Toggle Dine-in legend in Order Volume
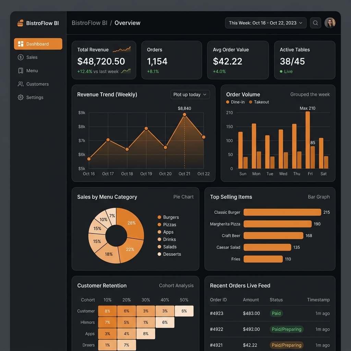The width and height of the screenshot is (351, 351). pos(235,102)
